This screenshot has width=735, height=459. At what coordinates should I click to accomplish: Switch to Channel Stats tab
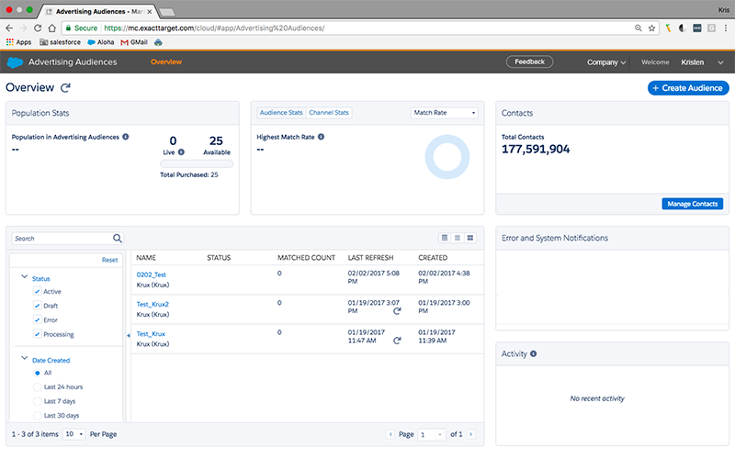click(x=329, y=113)
